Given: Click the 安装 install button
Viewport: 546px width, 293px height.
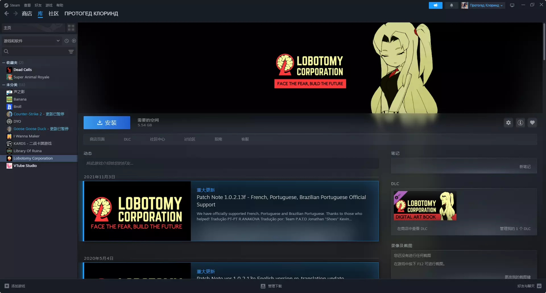Looking at the screenshot, I should (107, 123).
